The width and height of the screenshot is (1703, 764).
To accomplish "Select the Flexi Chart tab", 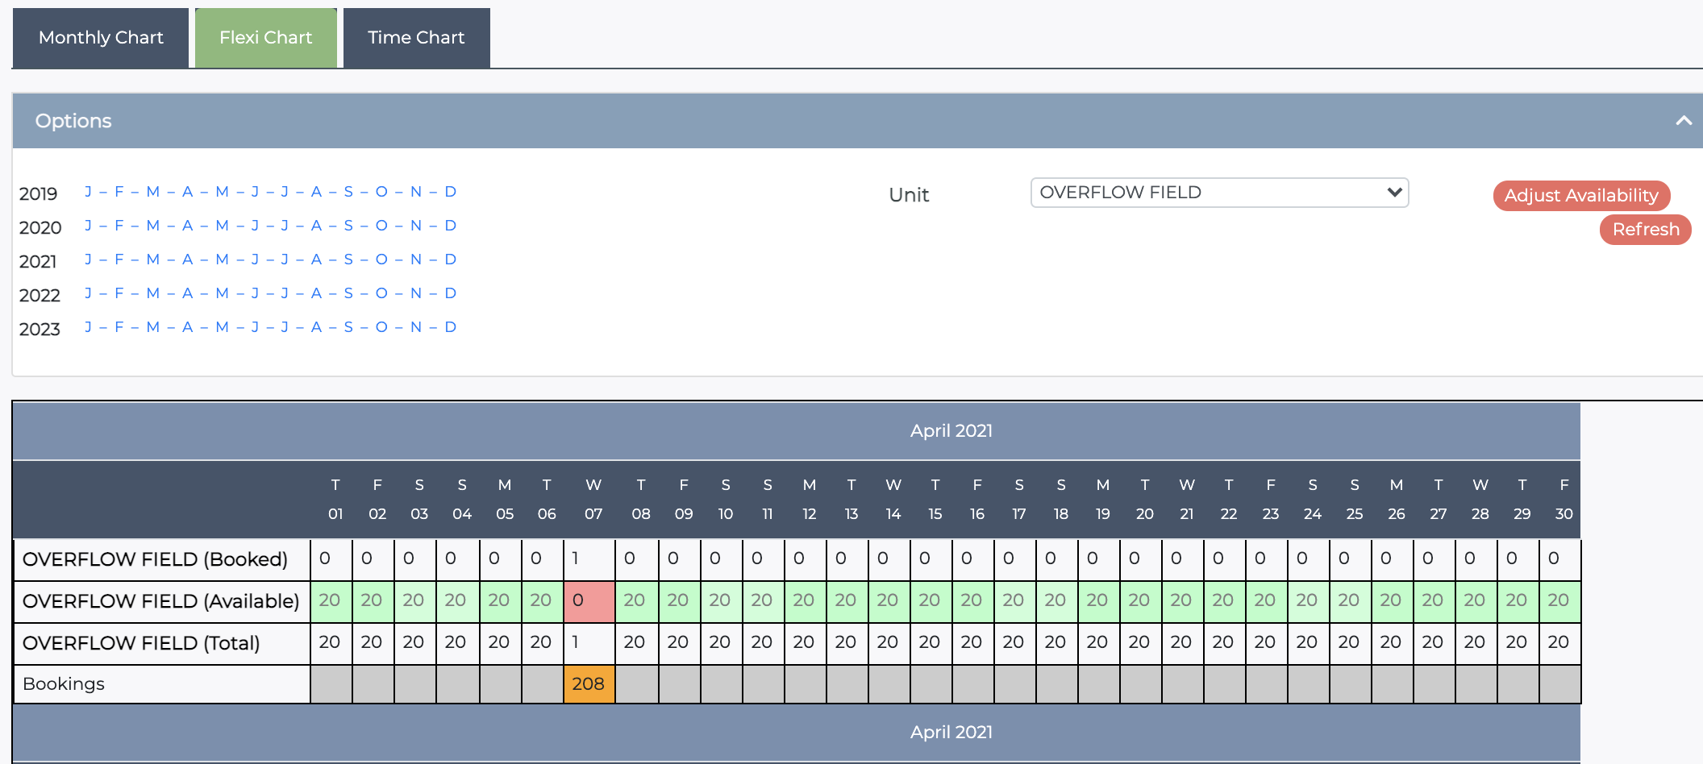I will [x=265, y=38].
